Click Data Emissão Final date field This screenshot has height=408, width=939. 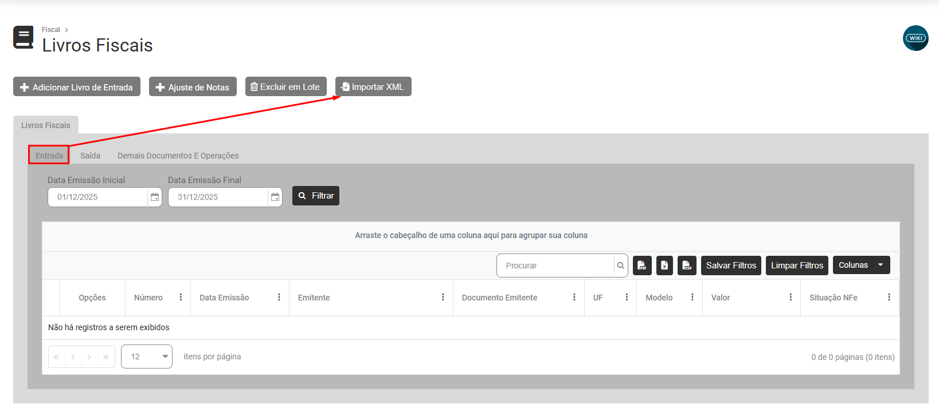point(218,197)
